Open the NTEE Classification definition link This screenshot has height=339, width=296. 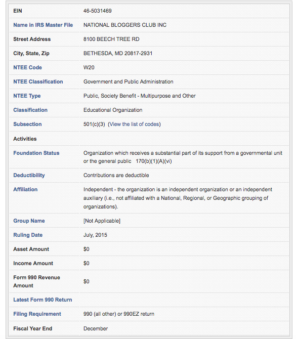(x=38, y=82)
